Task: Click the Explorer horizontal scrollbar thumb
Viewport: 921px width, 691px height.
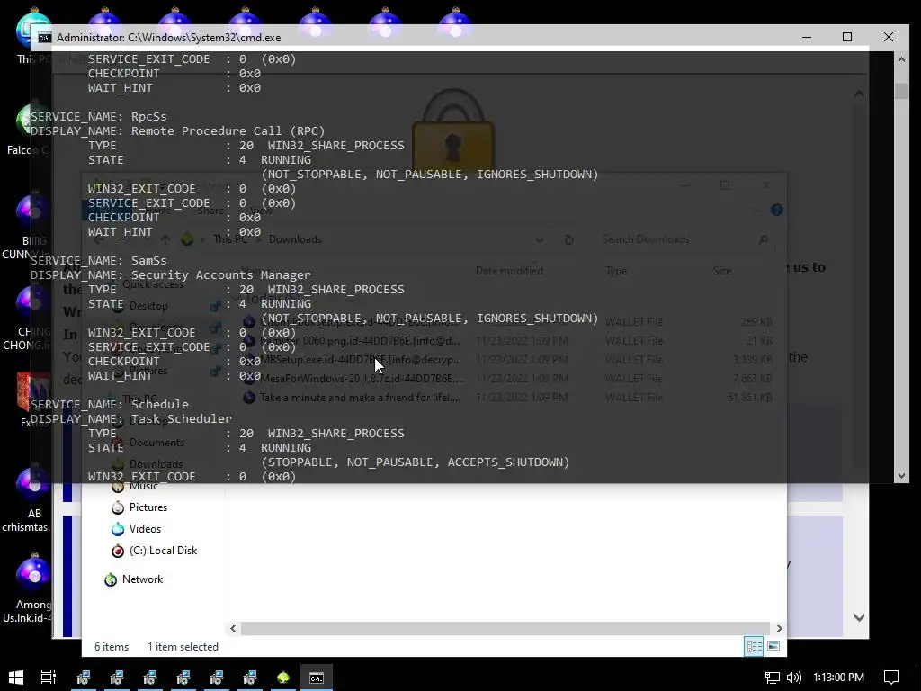Action: tap(505, 628)
